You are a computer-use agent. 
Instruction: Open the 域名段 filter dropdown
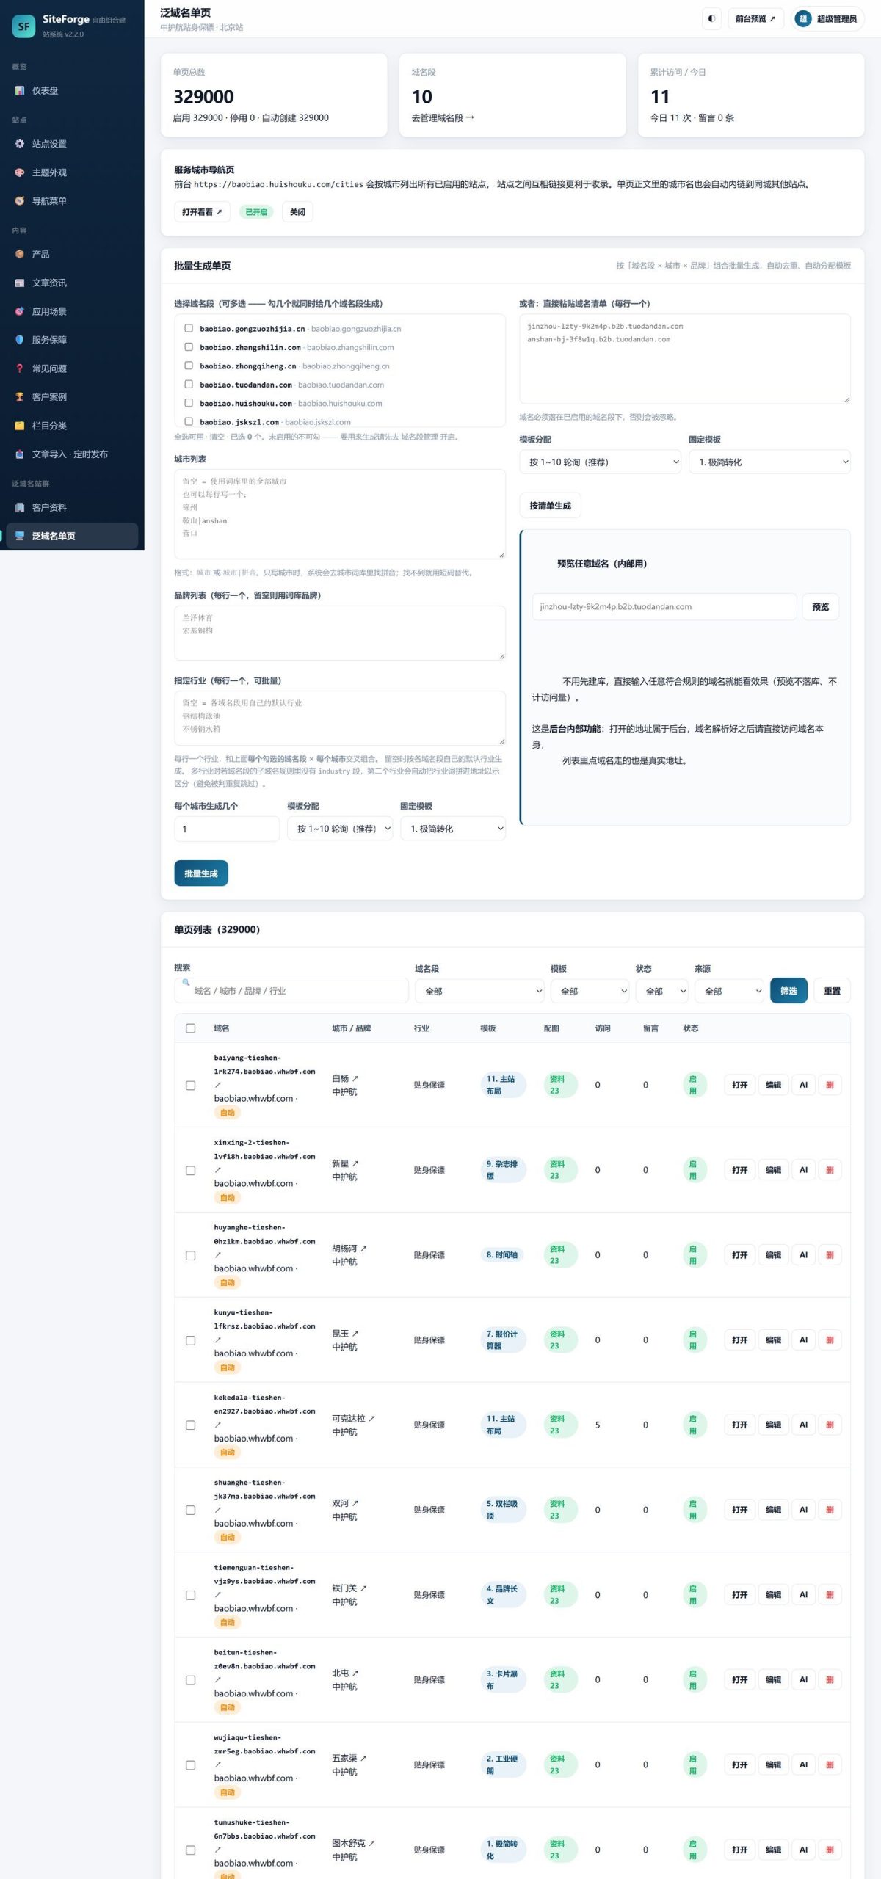point(479,992)
